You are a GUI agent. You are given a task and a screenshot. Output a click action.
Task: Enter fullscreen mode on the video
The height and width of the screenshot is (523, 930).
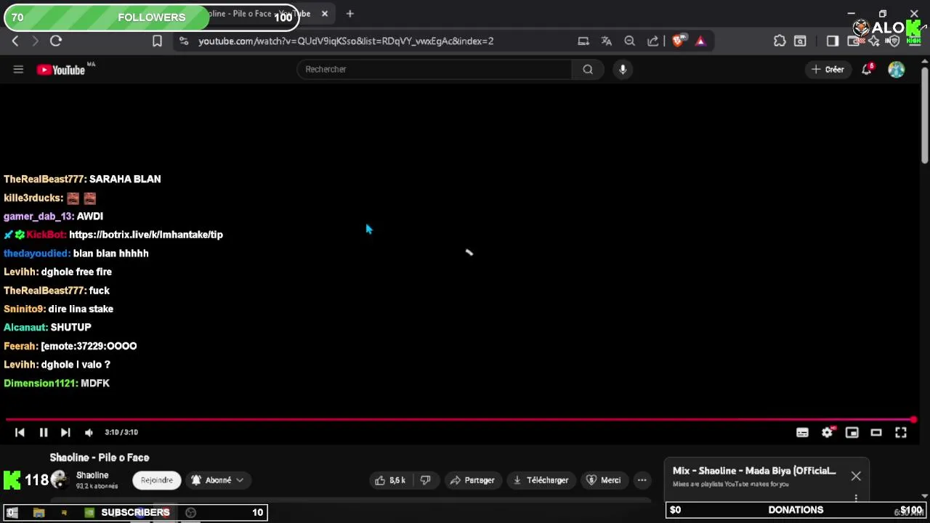point(901,432)
